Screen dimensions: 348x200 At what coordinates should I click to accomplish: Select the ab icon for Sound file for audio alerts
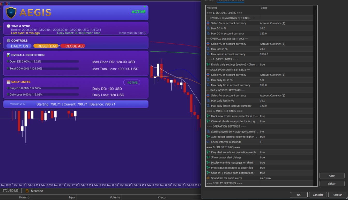tap(208, 178)
